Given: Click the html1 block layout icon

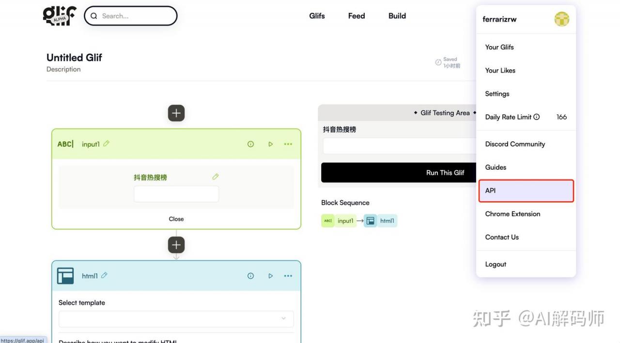Looking at the screenshot, I should coord(65,276).
